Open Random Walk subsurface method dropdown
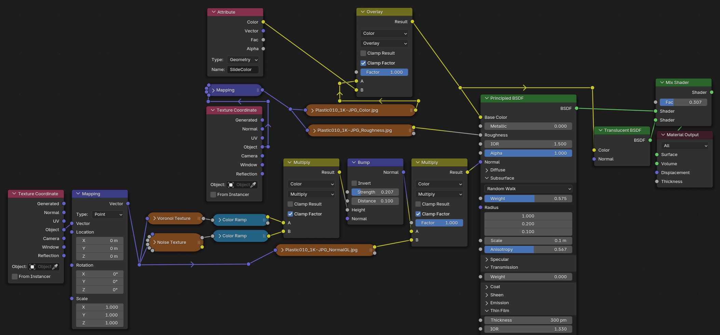Viewport: 720px width, 335px height. tap(528, 189)
